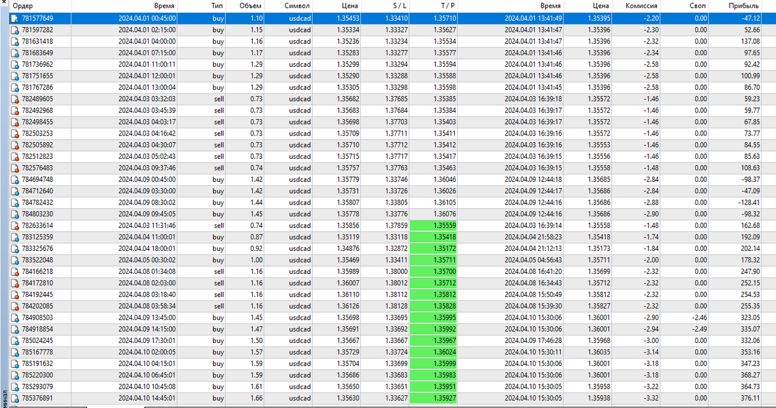
Task: Click the open price 1.34876
Action: [x=348, y=249]
